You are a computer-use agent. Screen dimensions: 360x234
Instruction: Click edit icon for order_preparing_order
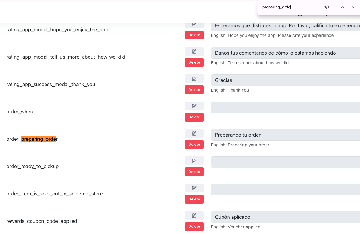coord(194,134)
